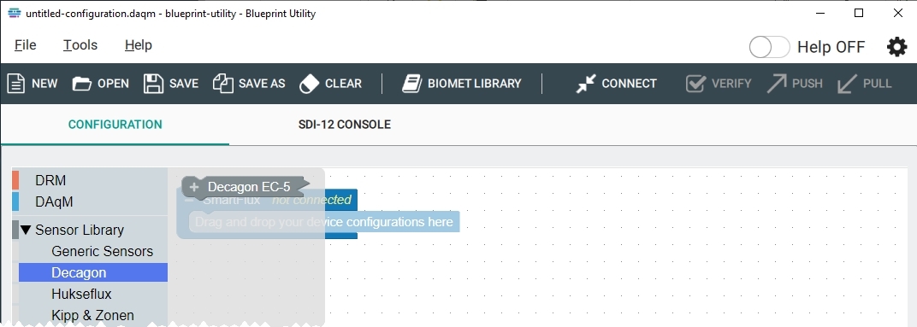Image resolution: width=917 pixels, height=327 pixels.
Task: Switch to the SDI-12 CONSOLE tab
Action: [345, 125]
